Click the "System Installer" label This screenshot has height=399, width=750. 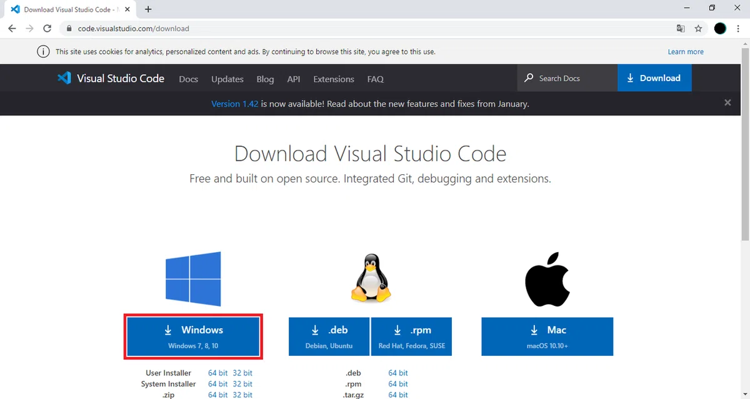tap(169, 384)
